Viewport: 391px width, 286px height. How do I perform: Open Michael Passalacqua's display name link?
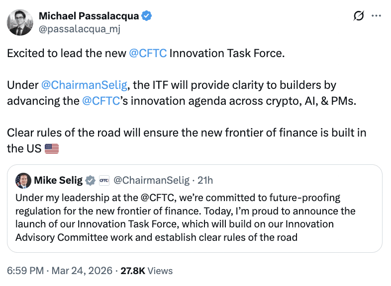89,16
